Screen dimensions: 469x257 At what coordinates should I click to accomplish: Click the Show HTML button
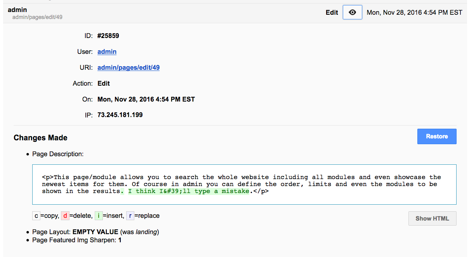tap(432, 218)
